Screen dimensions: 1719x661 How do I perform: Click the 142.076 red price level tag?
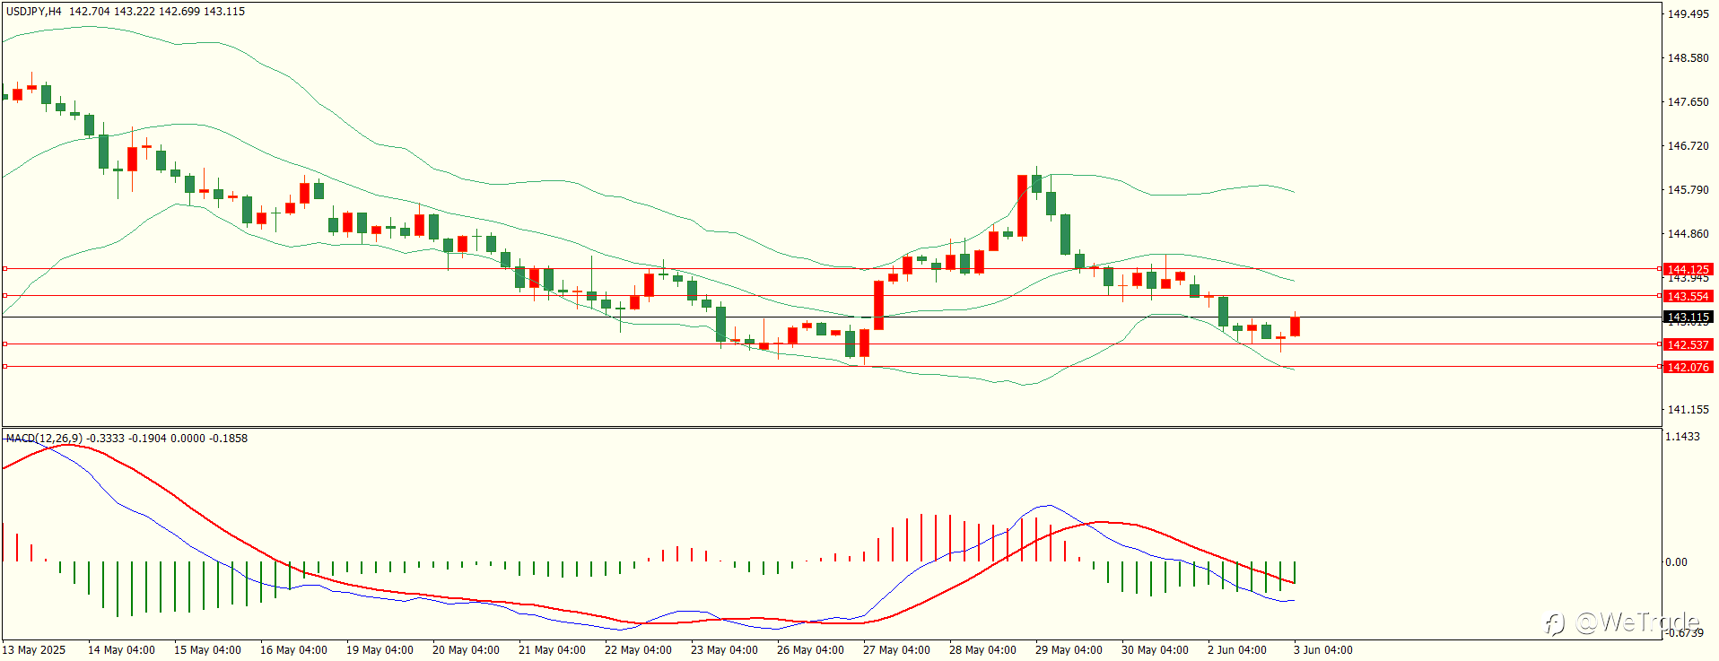pos(1688,367)
